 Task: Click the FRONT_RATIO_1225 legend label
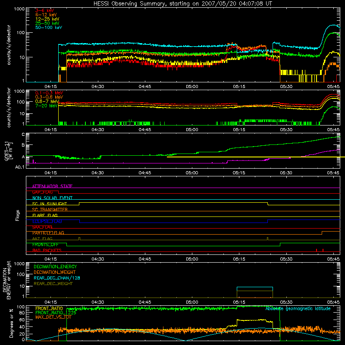pyautogui.click(x=56, y=313)
